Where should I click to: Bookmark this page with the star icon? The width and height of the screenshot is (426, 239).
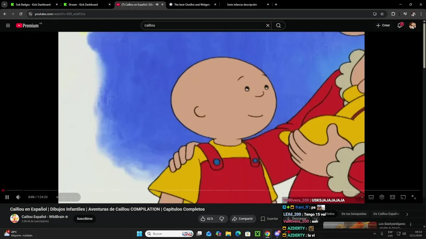pos(382,14)
